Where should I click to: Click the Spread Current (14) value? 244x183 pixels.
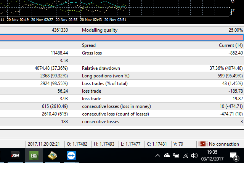coord(231,45)
